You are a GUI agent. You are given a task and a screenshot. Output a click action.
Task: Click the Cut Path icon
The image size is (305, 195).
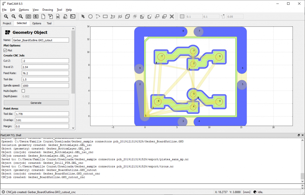(150, 17)
